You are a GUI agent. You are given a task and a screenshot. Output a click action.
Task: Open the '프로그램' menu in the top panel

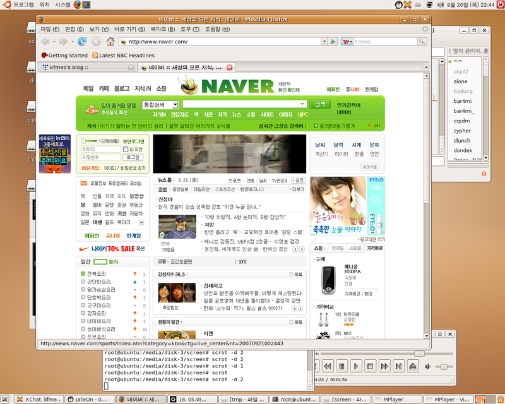click(23, 4)
